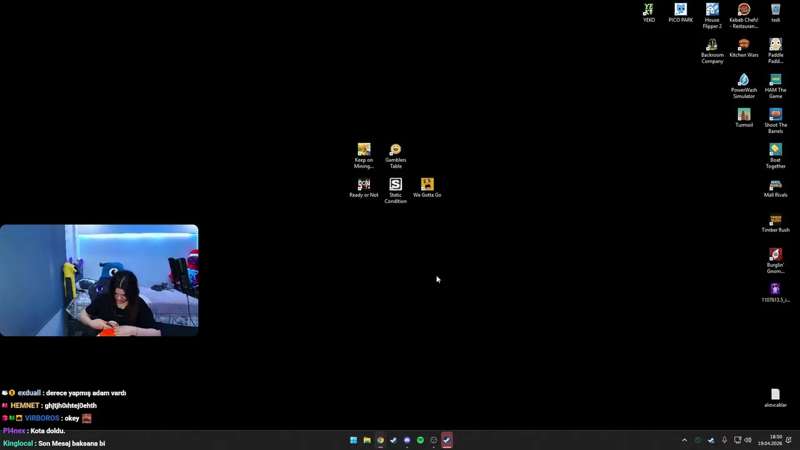Select the Keep on Mining... shortcut
The image size is (800, 450).
pos(364,156)
